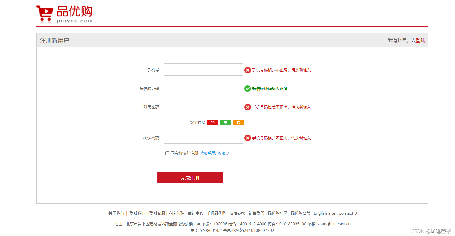Click the 完成注册 registration button

tap(190, 178)
